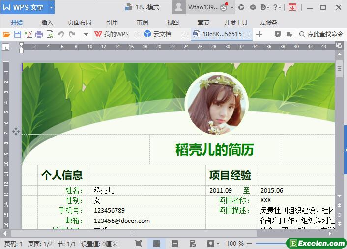Open the Wtao139 user account button
This screenshot has width=347, height=249.
click(203, 7)
